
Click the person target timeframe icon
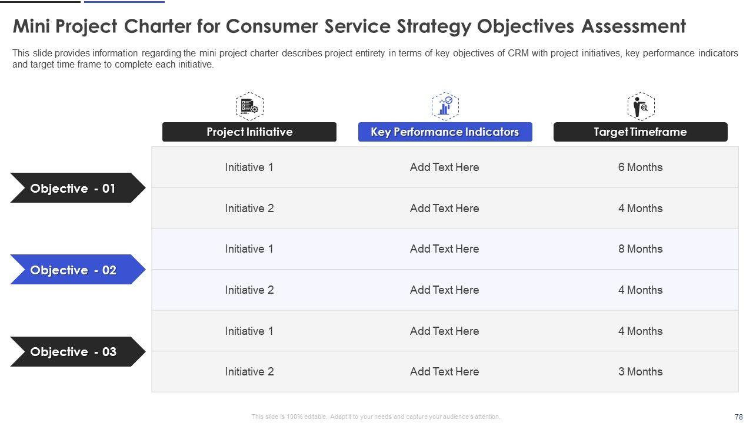point(640,106)
